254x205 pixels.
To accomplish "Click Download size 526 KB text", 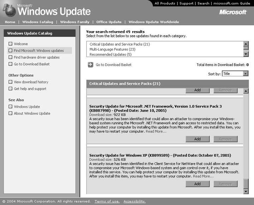I will 107,160.
